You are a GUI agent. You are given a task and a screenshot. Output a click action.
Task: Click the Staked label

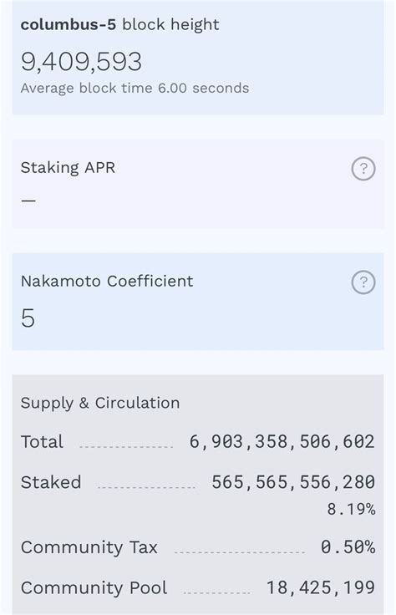[51, 482]
